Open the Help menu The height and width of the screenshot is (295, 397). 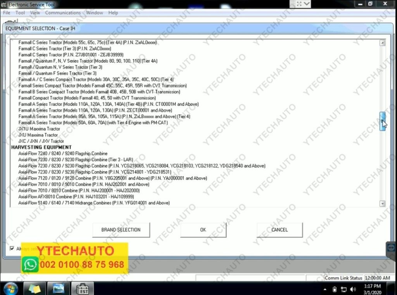tap(113, 13)
